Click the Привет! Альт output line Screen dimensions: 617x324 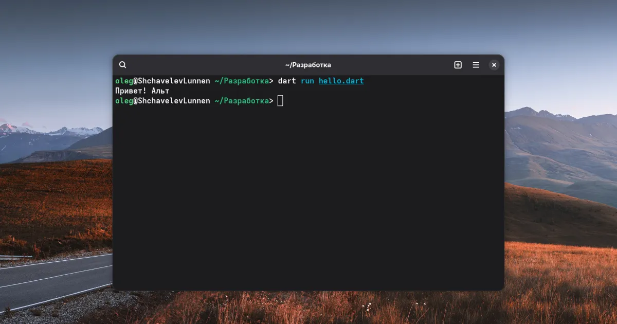click(x=142, y=91)
